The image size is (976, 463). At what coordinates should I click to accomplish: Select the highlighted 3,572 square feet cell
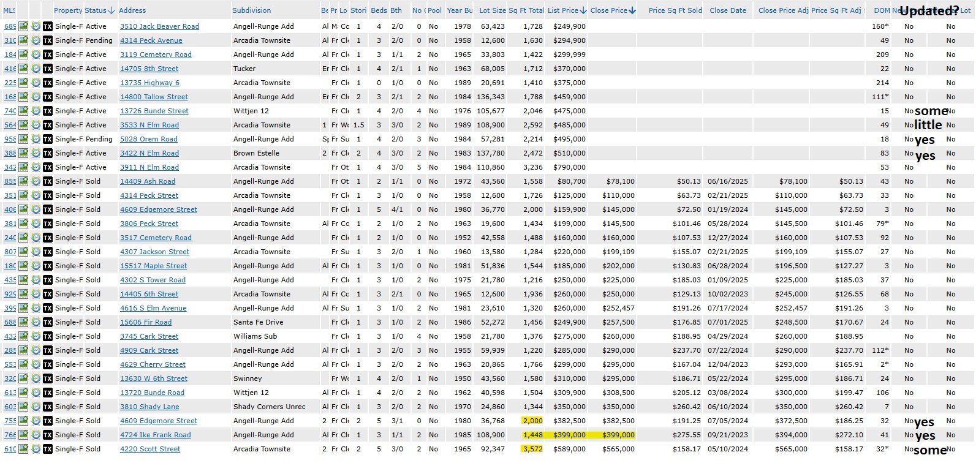[x=532, y=449]
